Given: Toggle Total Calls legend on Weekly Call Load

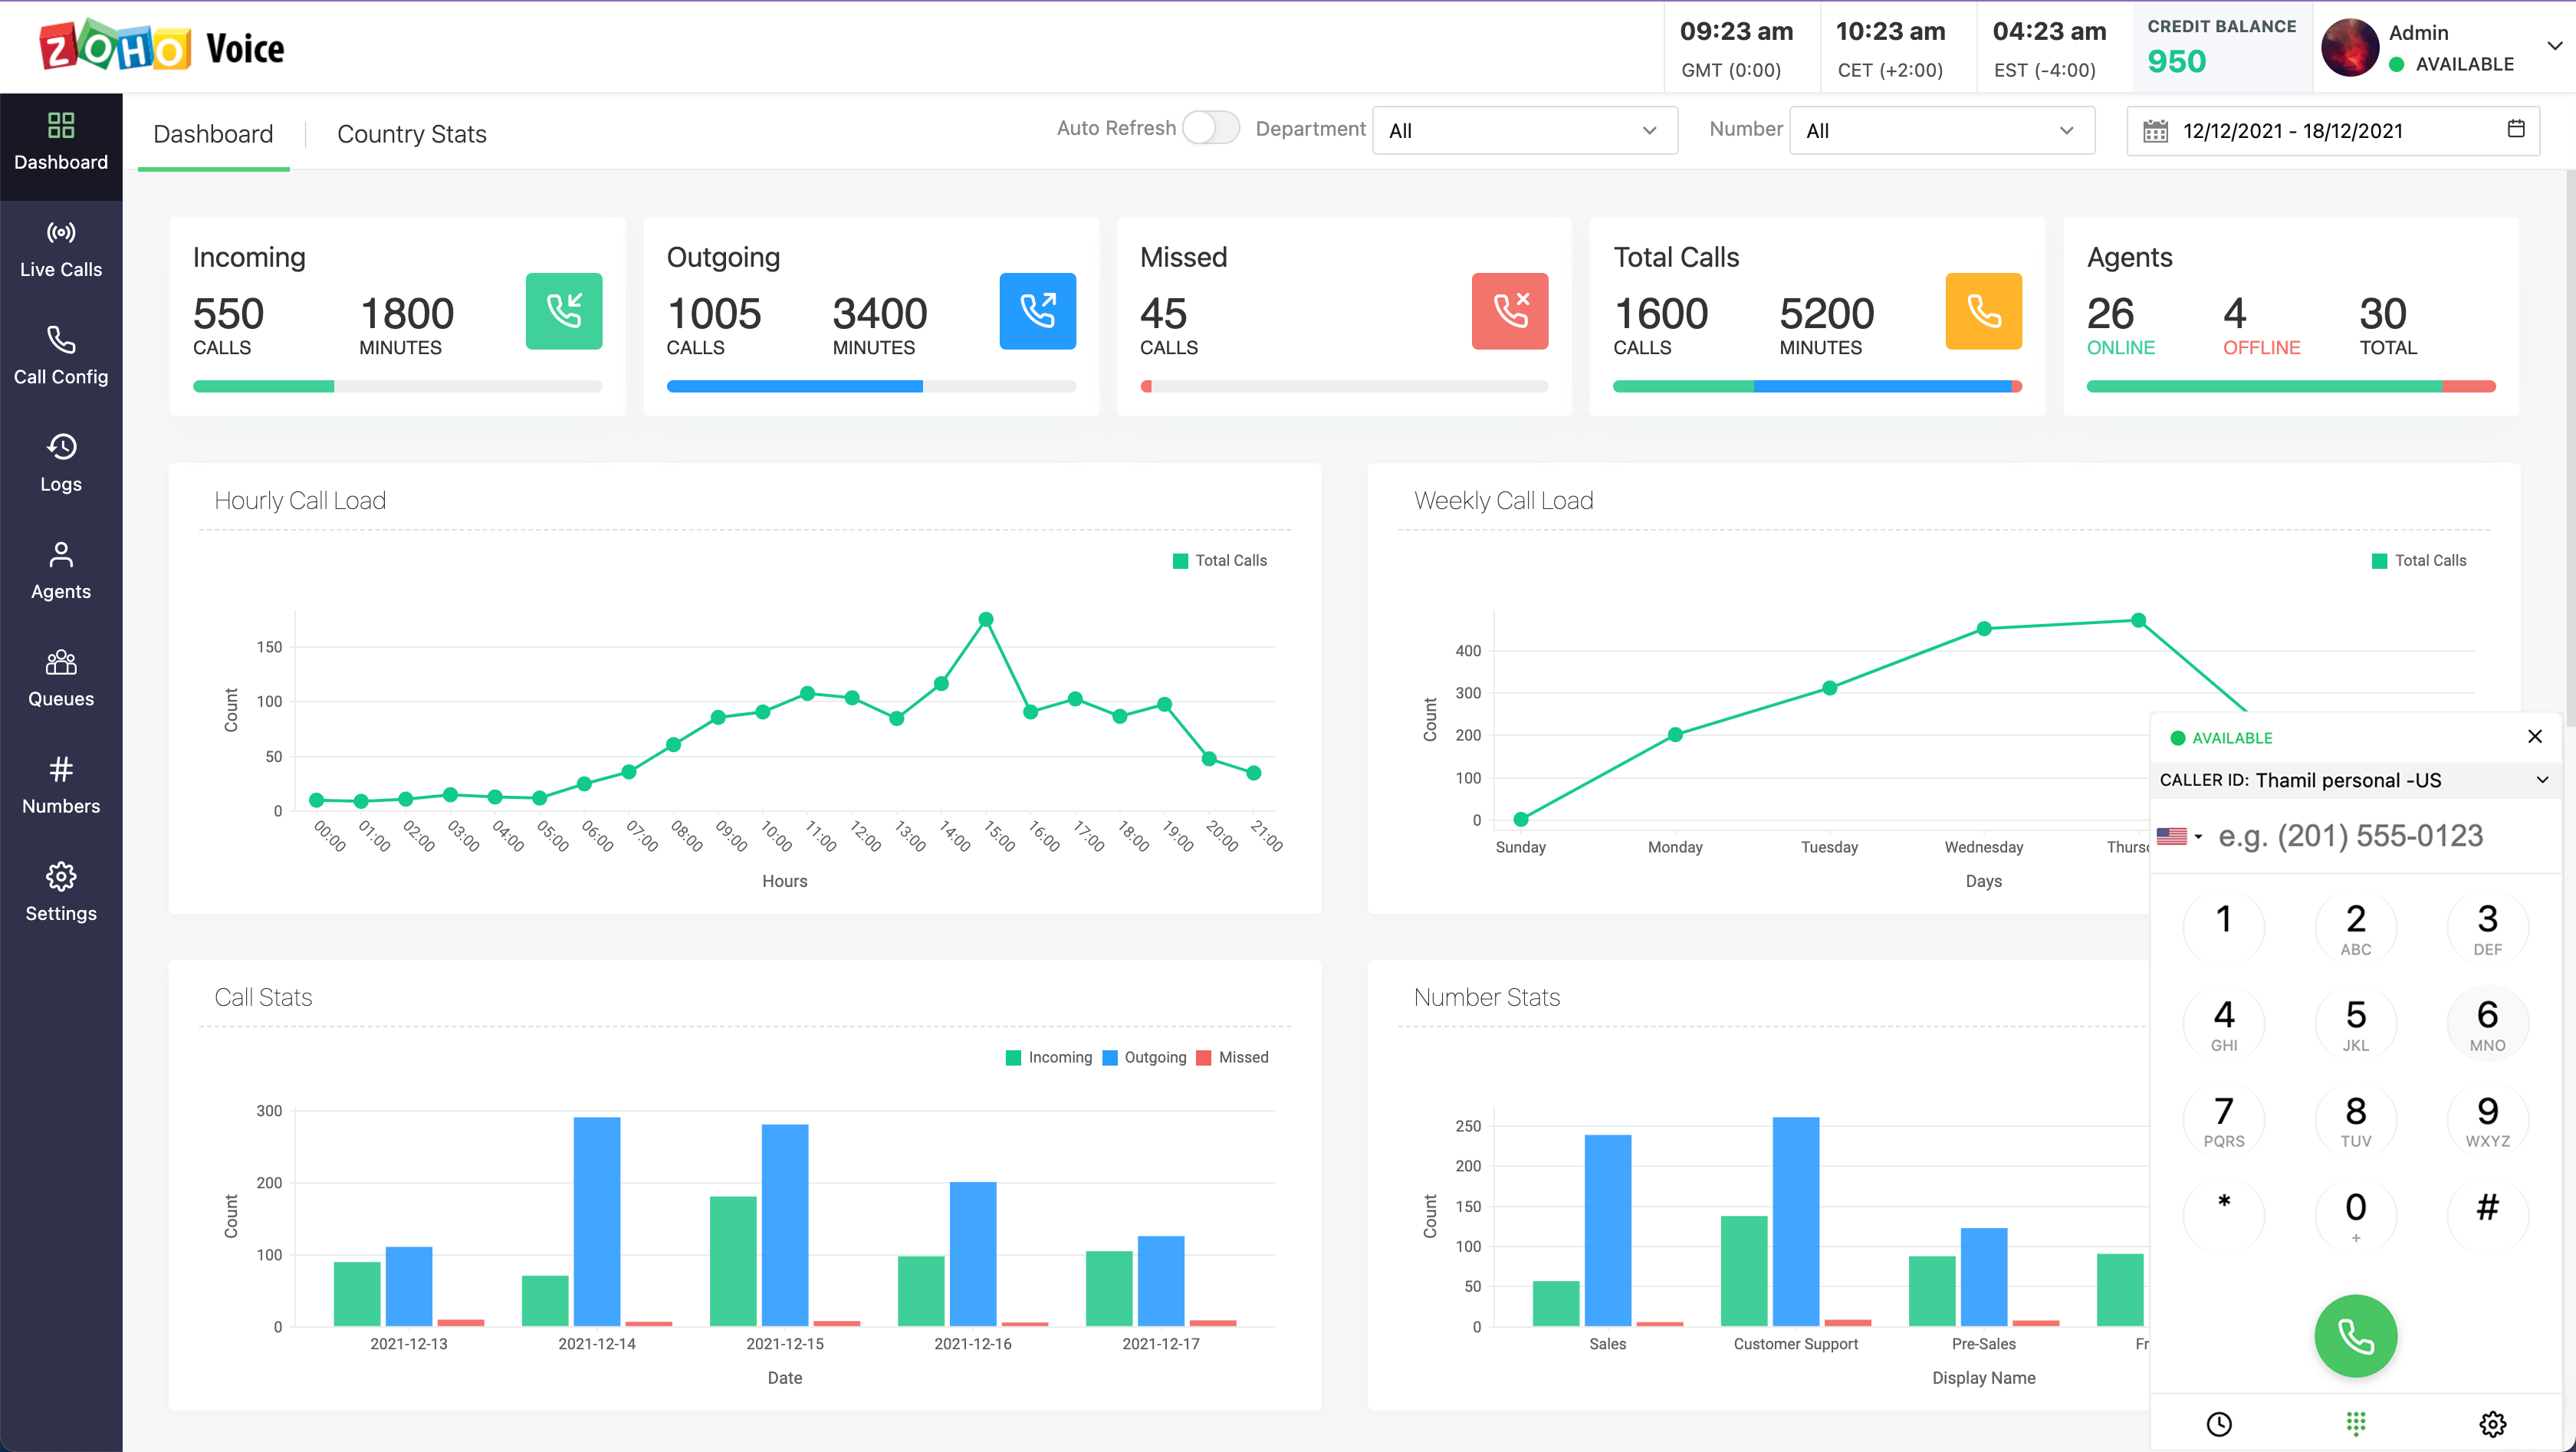Looking at the screenshot, I should 2419,560.
